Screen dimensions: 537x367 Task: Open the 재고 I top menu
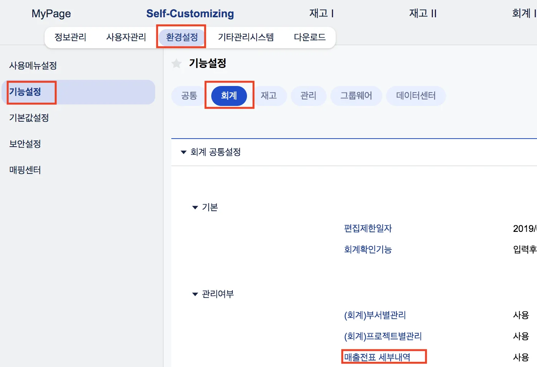[x=322, y=13]
